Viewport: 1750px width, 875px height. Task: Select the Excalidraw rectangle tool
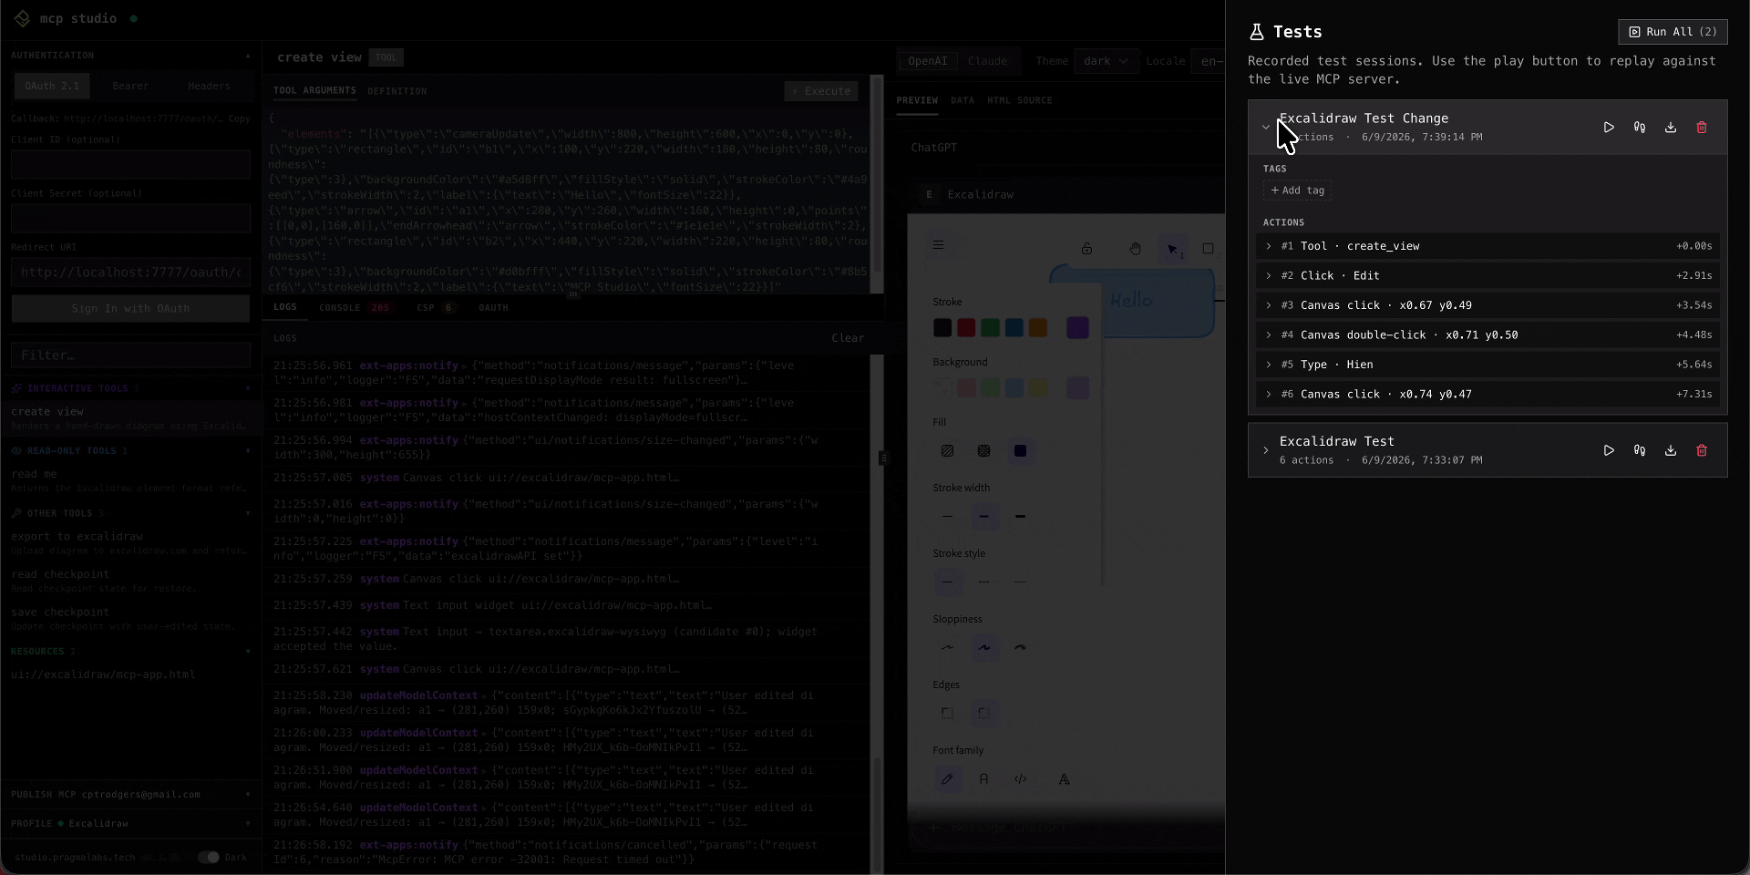pos(1209,249)
